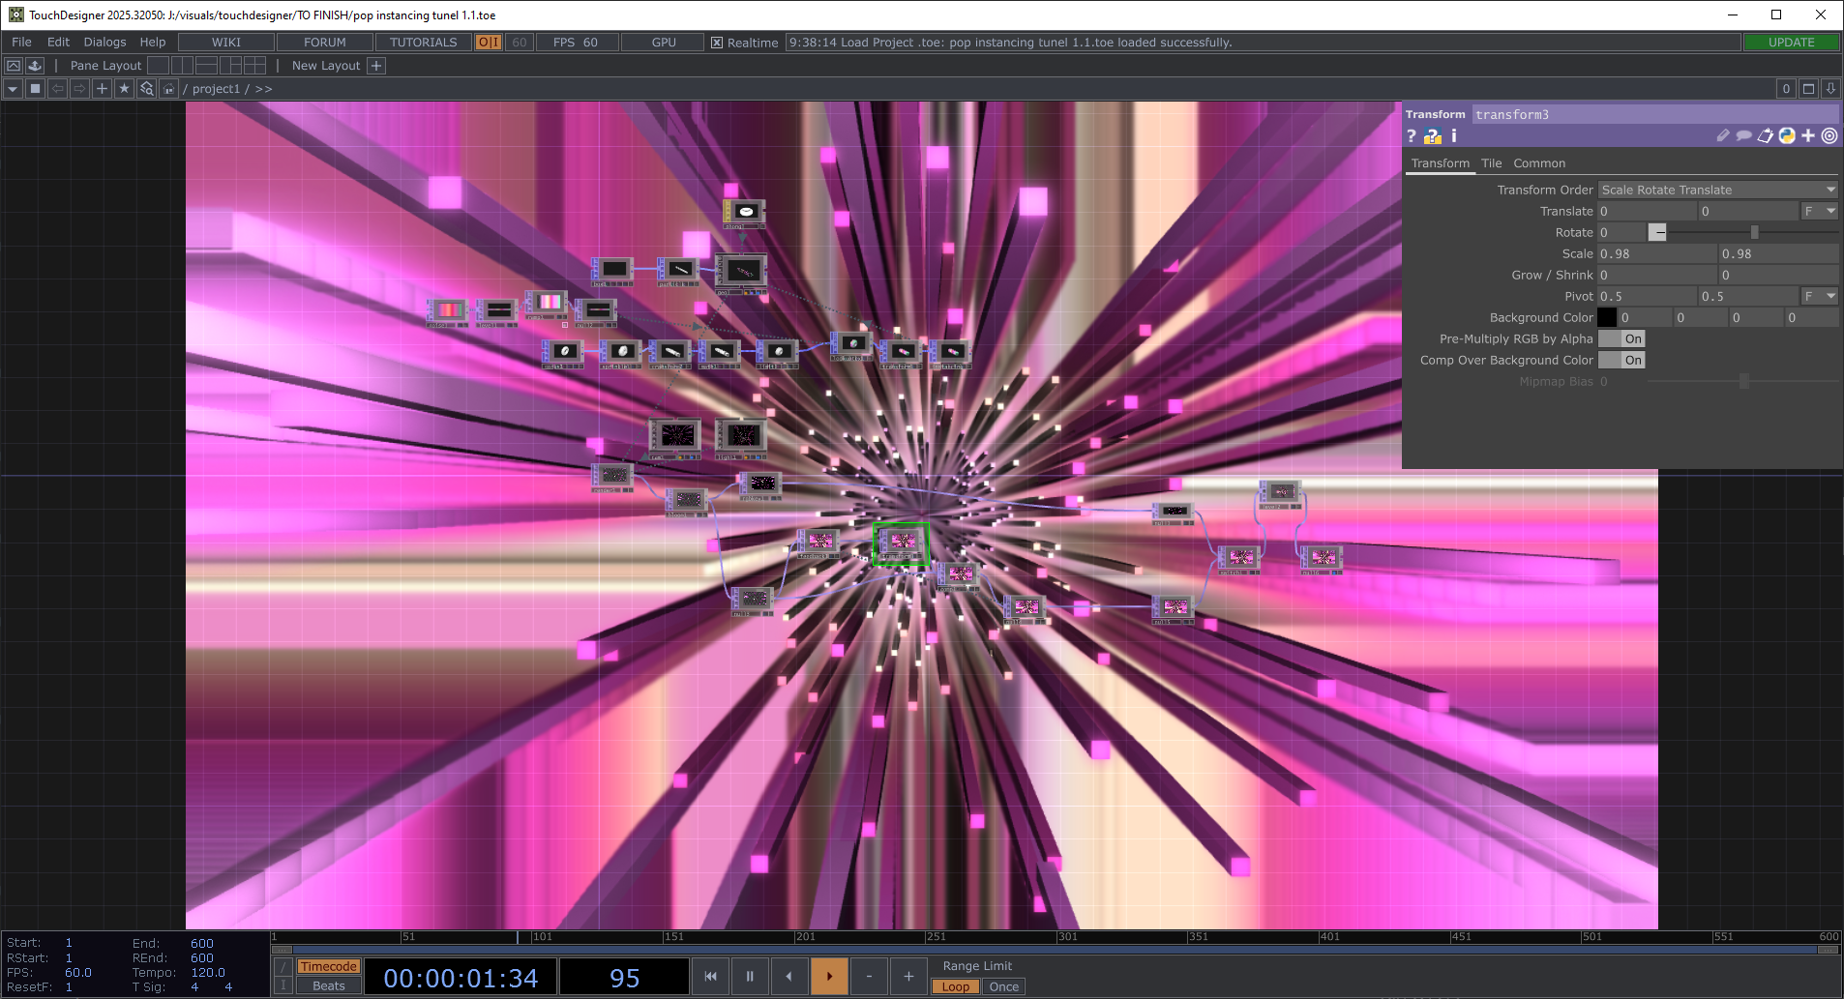Click the Rotate minus toggle button
Viewport: 1844px width, 999px height.
[x=1657, y=233]
